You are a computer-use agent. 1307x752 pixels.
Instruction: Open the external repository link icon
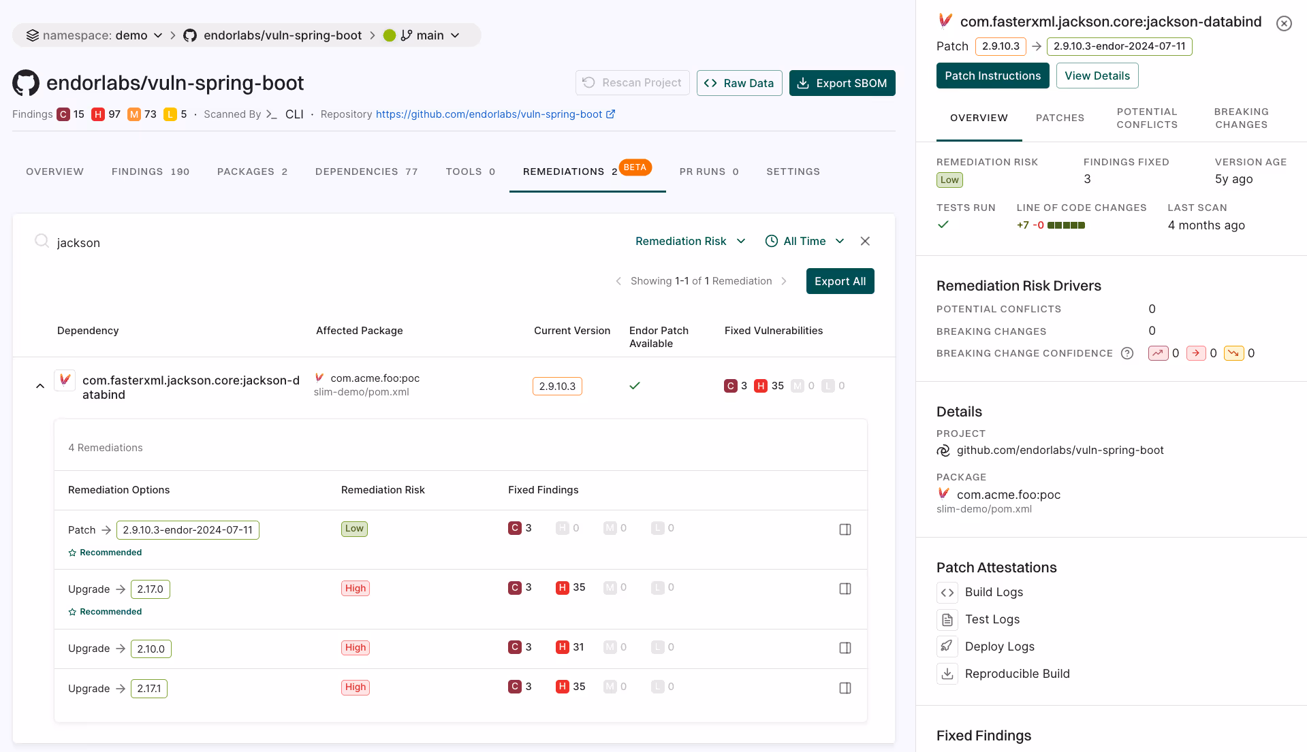tap(611, 114)
